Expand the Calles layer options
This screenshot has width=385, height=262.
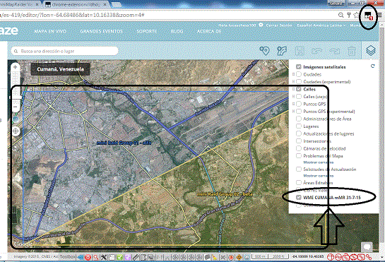coord(293,89)
